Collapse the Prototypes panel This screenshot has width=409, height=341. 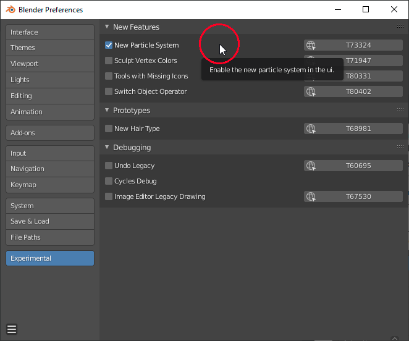pos(107,110)
